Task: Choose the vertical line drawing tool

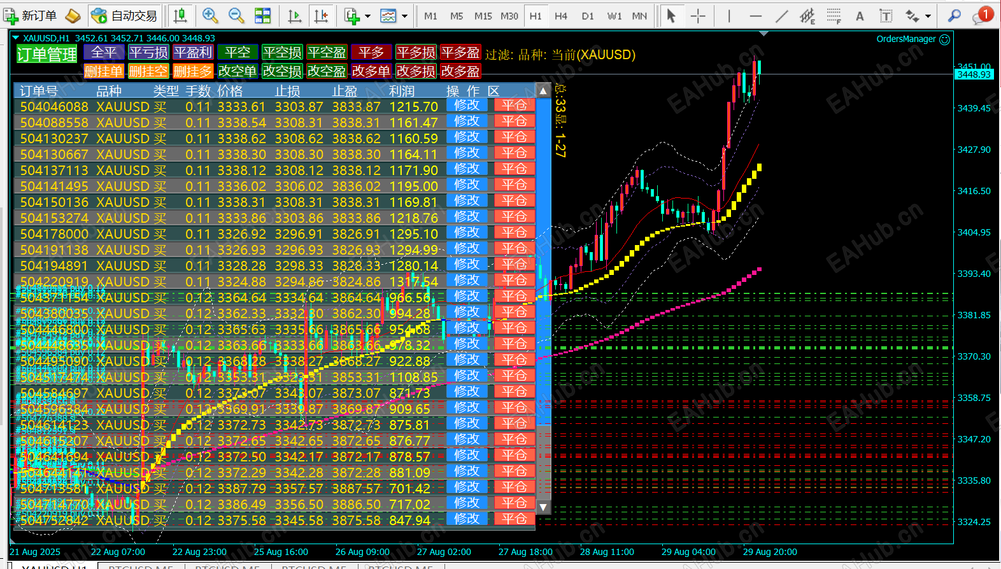Action: [729, 16]
